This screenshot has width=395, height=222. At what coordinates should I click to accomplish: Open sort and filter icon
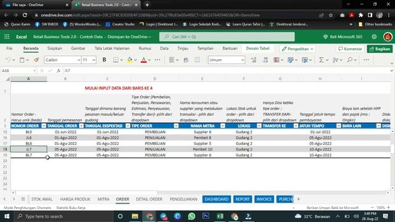pos(336,60)
